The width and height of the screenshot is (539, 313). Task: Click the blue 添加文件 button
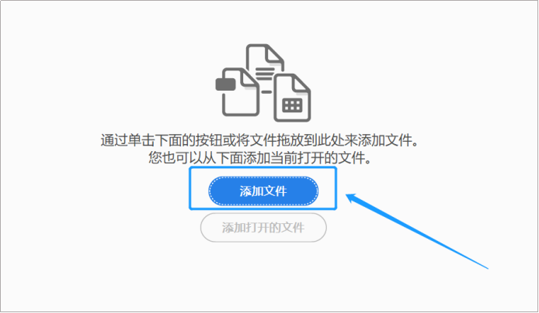pyautogui.click(x=263, y=191)
